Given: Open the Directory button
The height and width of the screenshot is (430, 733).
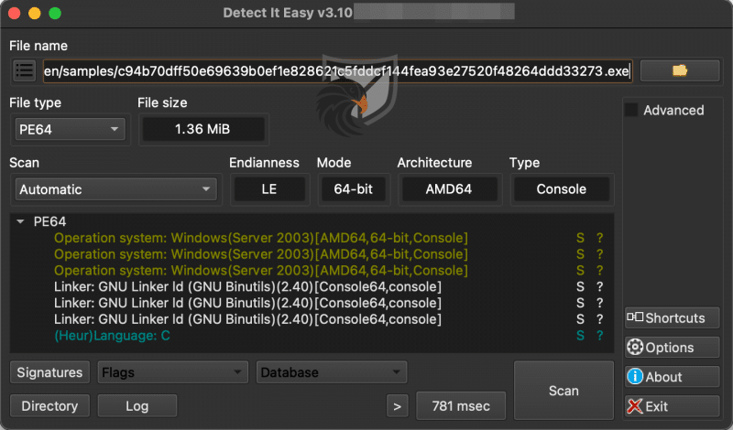Looking at the screenshot, I should 49,405.
